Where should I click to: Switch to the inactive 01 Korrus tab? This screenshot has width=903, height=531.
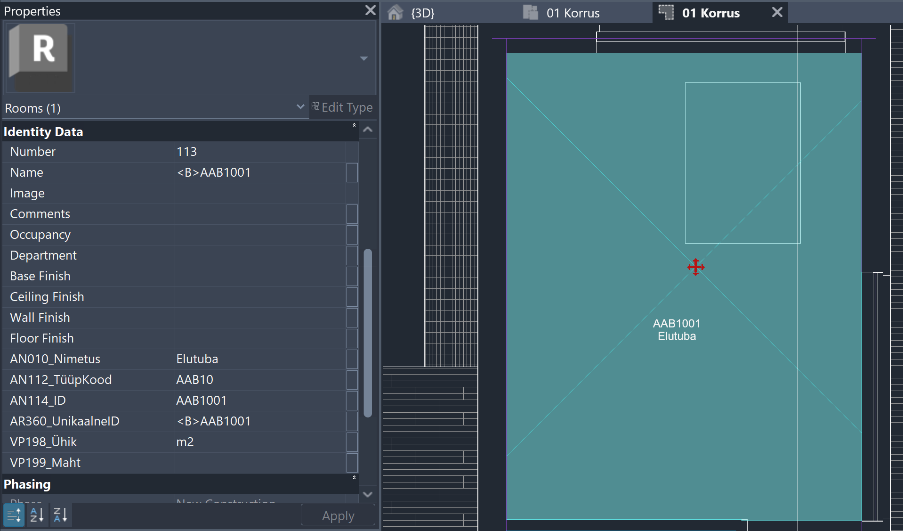tap(572, 13)
